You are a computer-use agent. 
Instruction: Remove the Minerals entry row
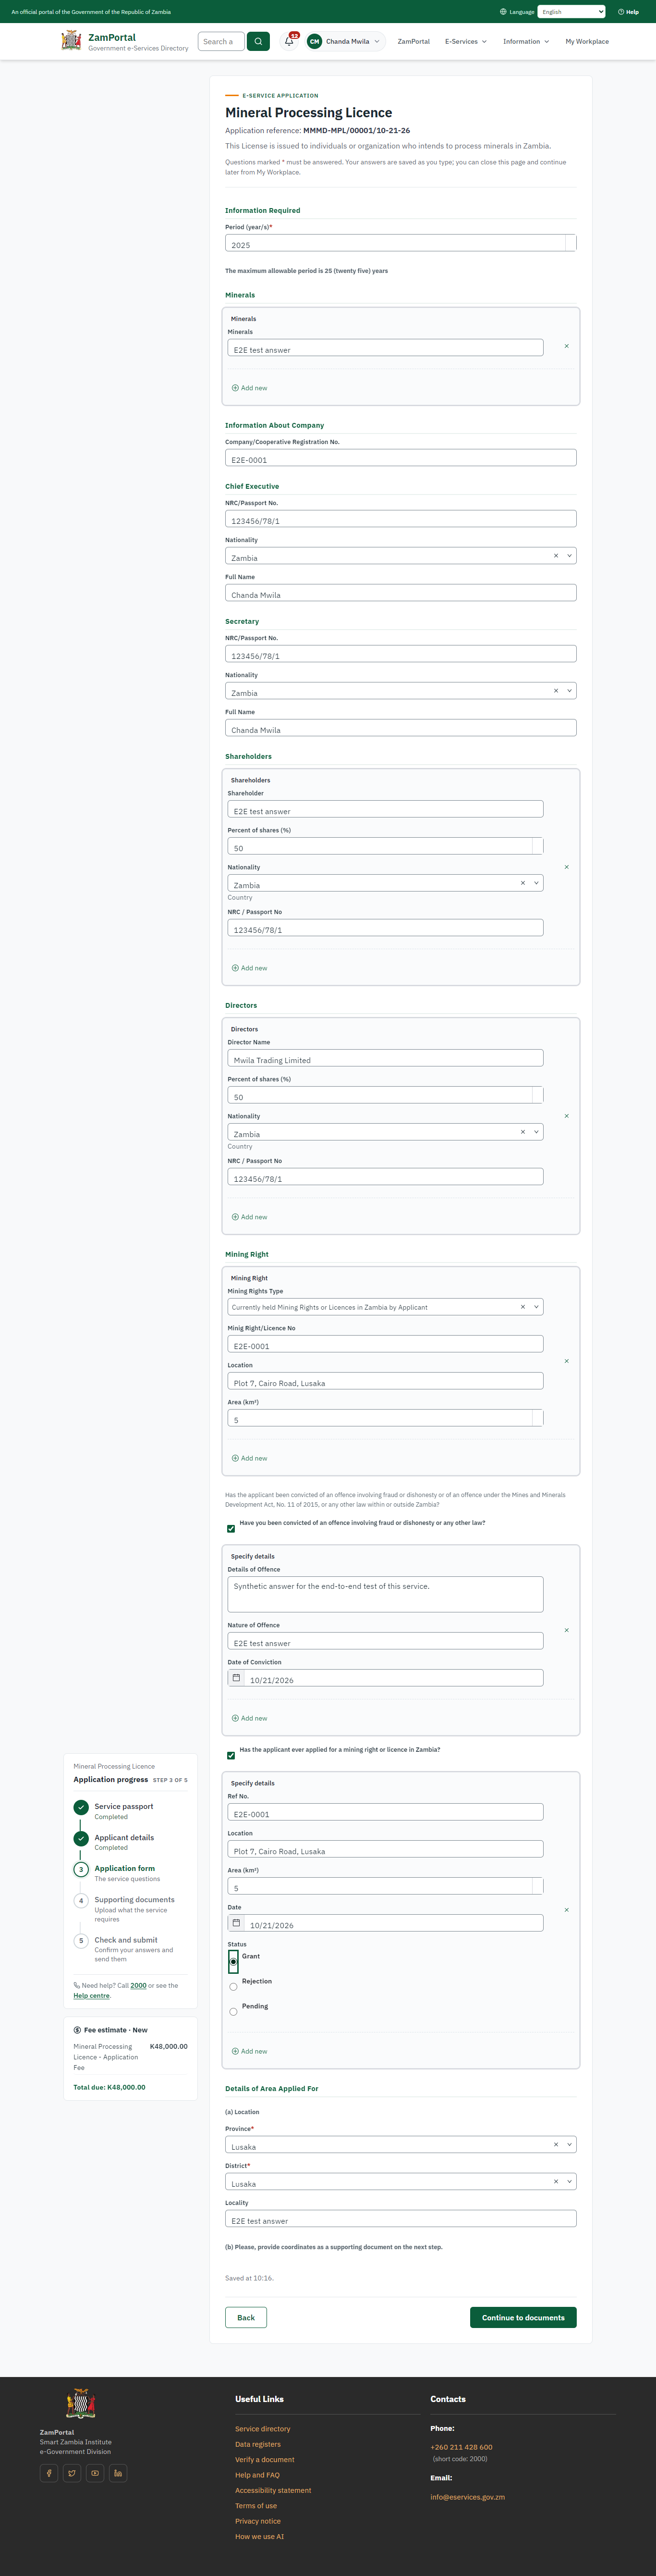tap(567, 346)
